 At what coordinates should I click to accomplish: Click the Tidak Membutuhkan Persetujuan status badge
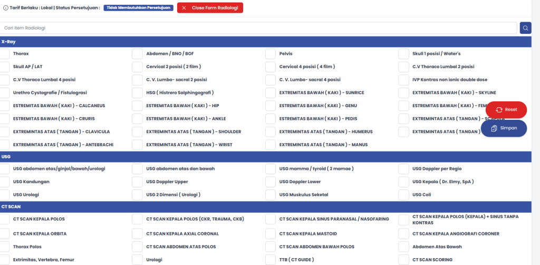[x=138, y=8]
